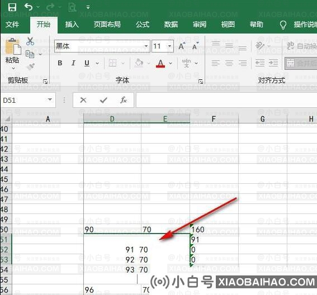This screenshot has height=295, width=317.
Task: Open the 文件 menu
Action: coord(12,25)
